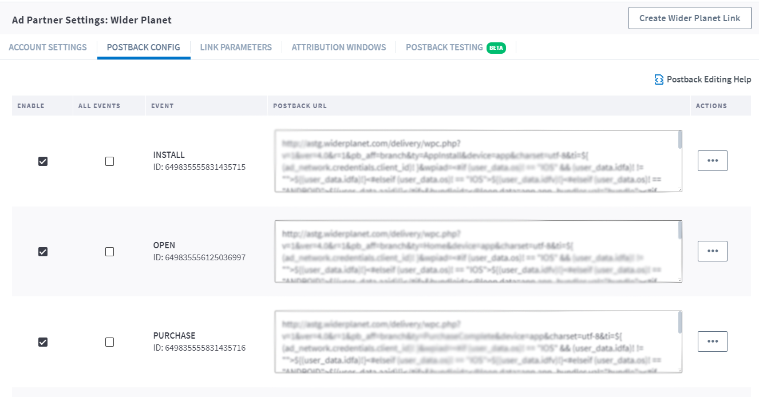Open actions menu for PURCHASE row

(x=713, y=342)
